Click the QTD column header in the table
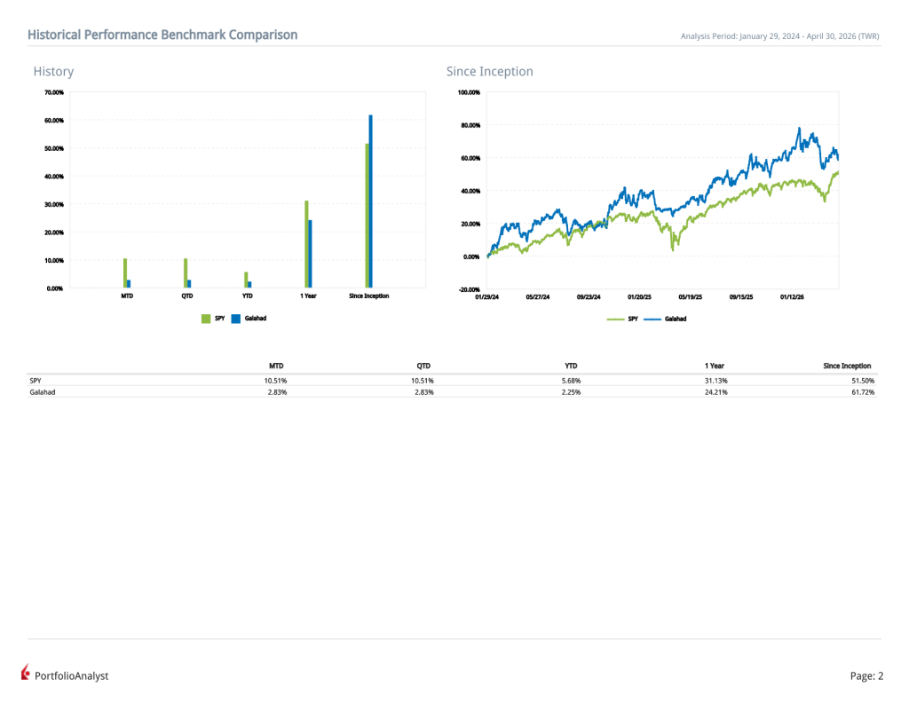Image resolution: width=909 pixels, height=702 pixels. [x=423, y=366]
